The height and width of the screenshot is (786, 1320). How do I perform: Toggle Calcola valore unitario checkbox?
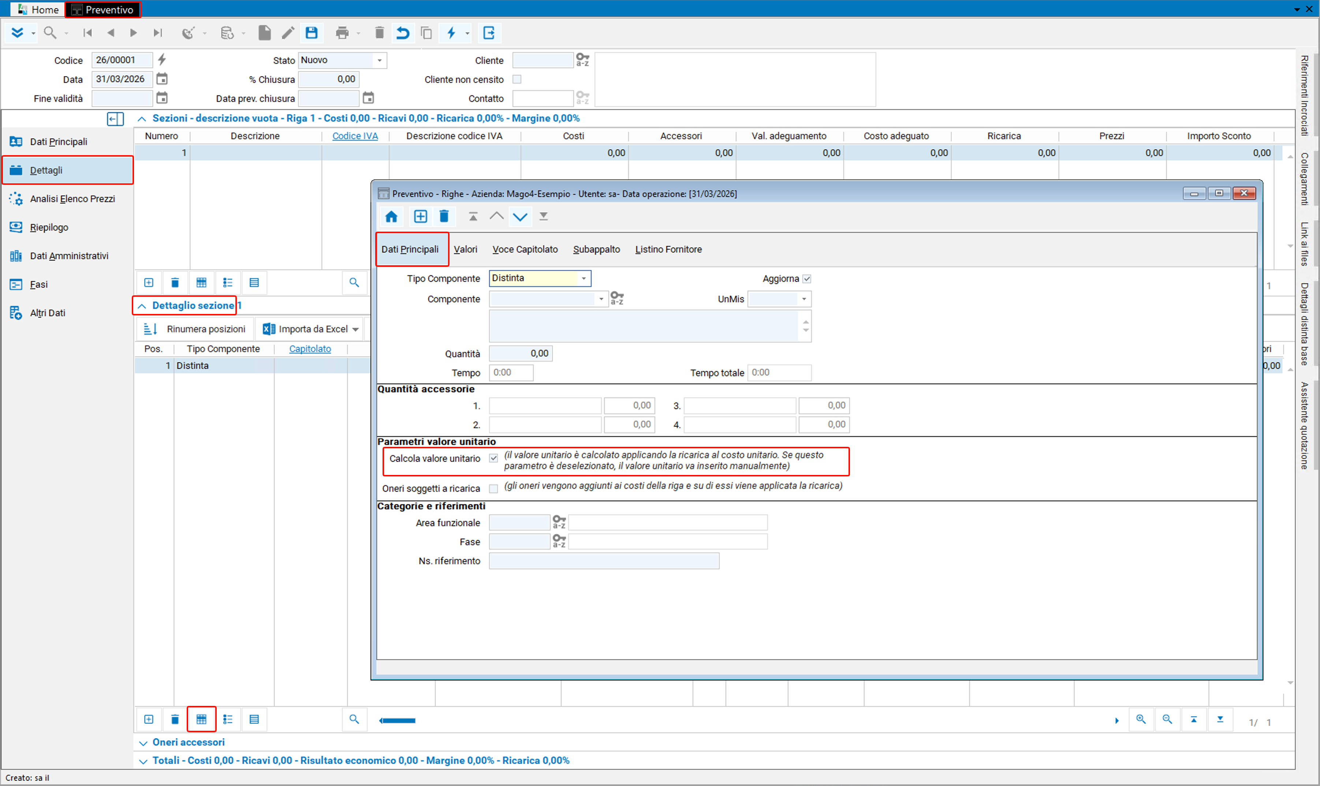[x=493, y=458]
